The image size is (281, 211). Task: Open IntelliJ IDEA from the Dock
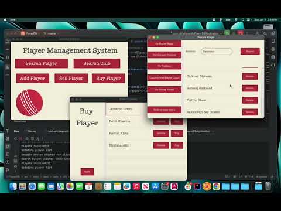[197, 186]
